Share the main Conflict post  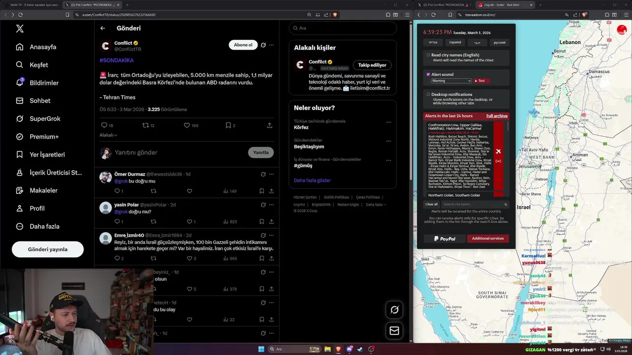point(270,125)
